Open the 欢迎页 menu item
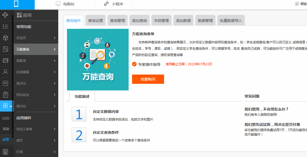The height and width of the screenshot is (157, 307). tap(36, 38)
